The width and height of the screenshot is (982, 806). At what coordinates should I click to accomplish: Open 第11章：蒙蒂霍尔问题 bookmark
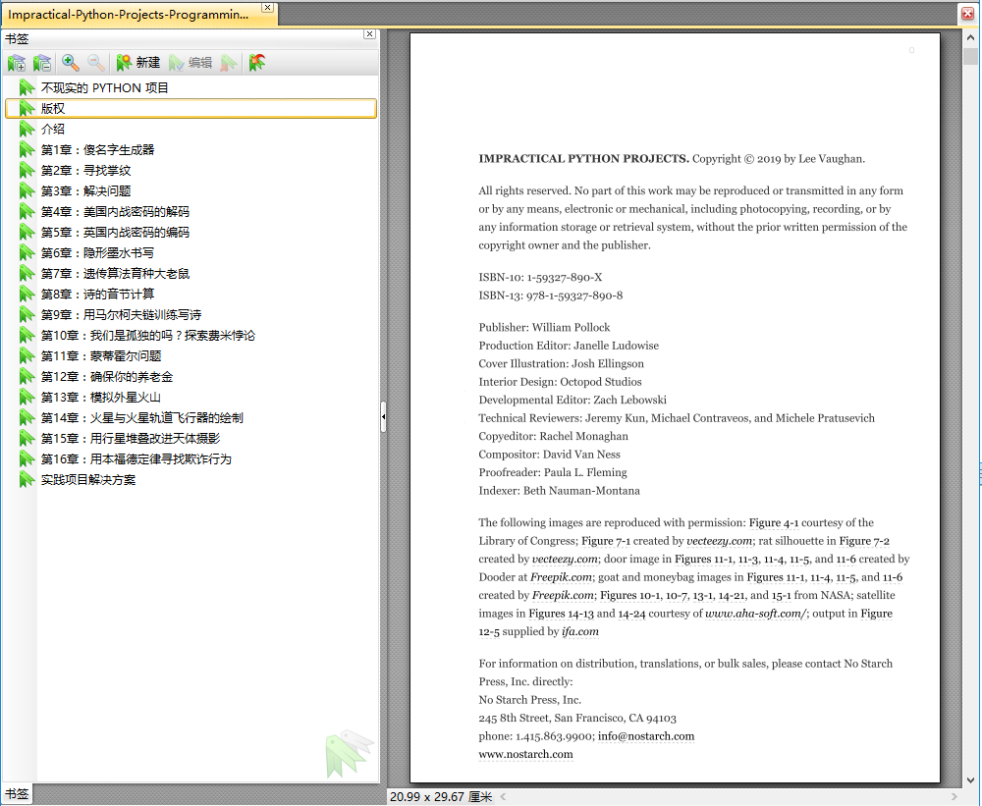(x=101, y=355)
